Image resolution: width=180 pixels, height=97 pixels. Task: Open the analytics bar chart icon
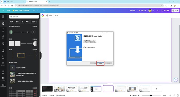(158, 11)
